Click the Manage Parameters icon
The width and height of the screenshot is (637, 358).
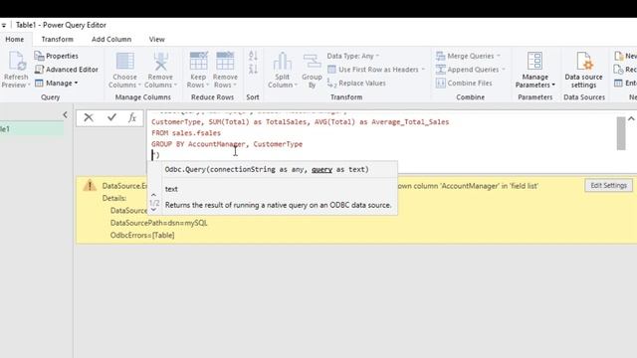534,61
